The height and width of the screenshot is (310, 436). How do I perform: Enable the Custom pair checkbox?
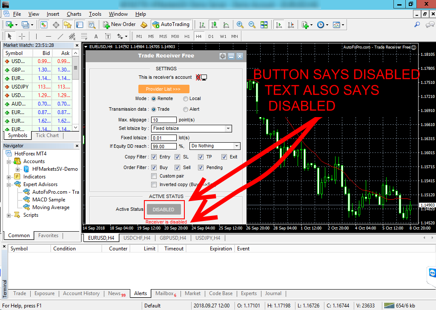(154, 176)
